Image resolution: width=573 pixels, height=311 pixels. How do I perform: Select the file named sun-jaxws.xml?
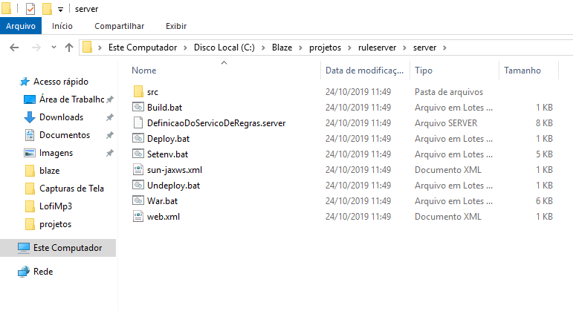pos(175,170)
